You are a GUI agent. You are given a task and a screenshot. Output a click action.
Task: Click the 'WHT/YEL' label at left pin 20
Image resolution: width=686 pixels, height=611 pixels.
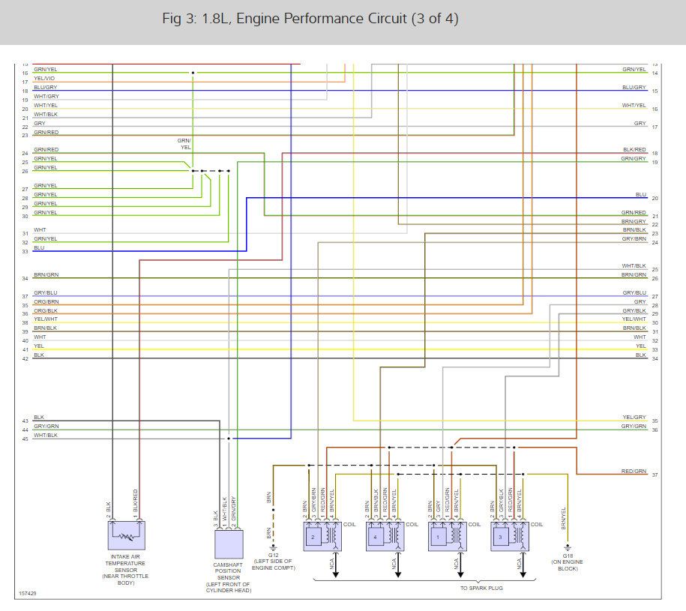[46, 106]
